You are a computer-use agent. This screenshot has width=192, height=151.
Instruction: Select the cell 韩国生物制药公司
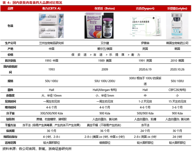pyautogui.click(x=177, y=43)
